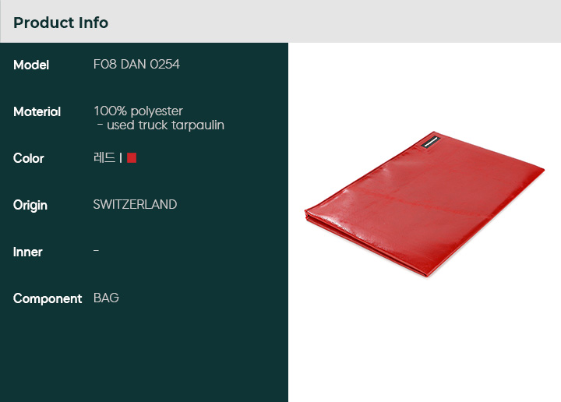
Task: Click the SWITZERLAND origin value
Action: click(135, 204)
